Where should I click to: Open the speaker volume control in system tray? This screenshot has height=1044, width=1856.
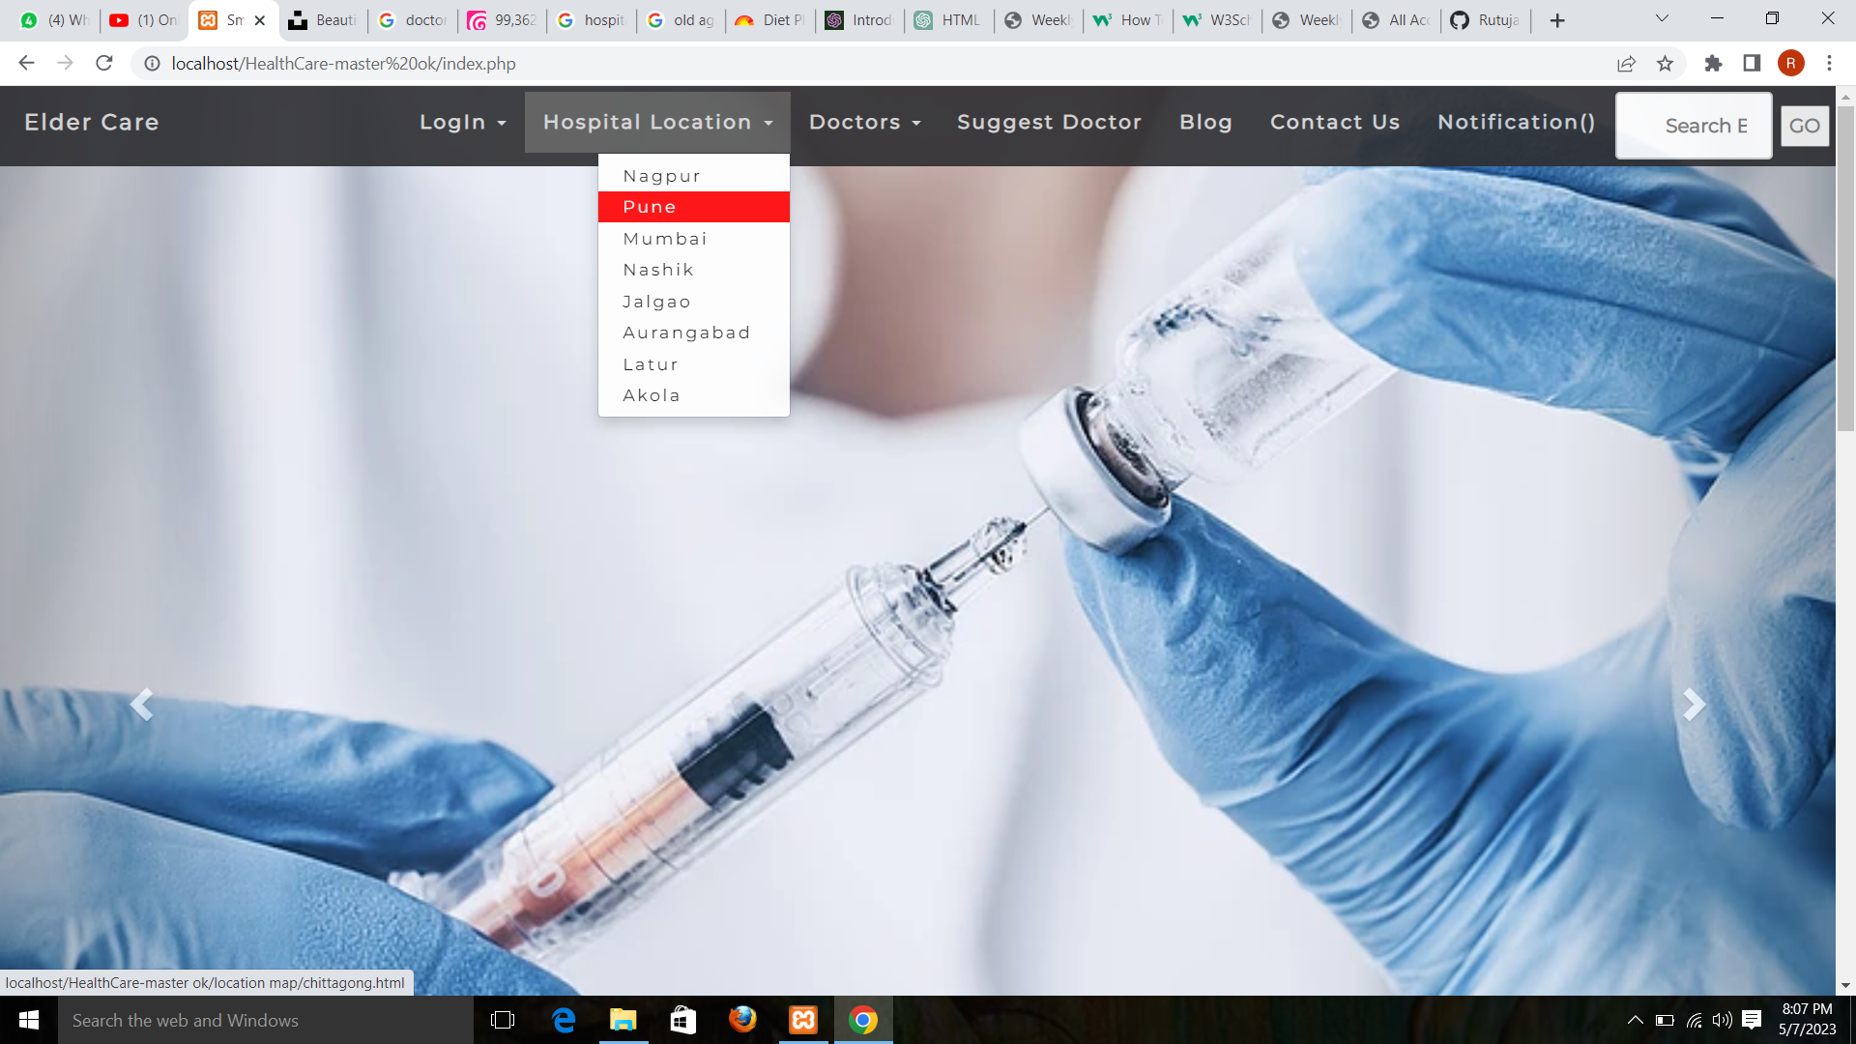tap(1722, 1020)
